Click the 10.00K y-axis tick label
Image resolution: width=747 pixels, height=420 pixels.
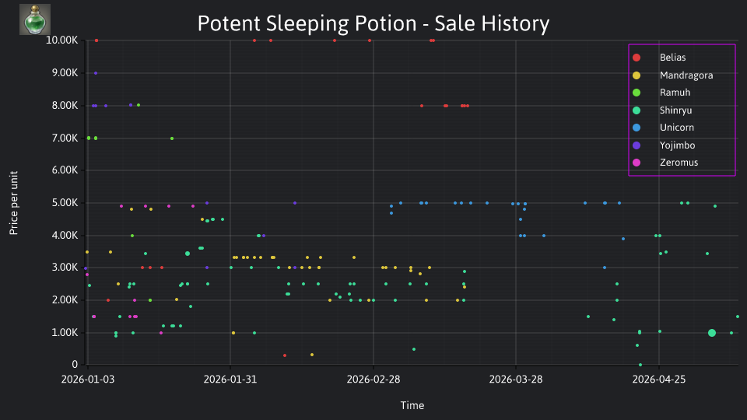[x=62, y=40]
